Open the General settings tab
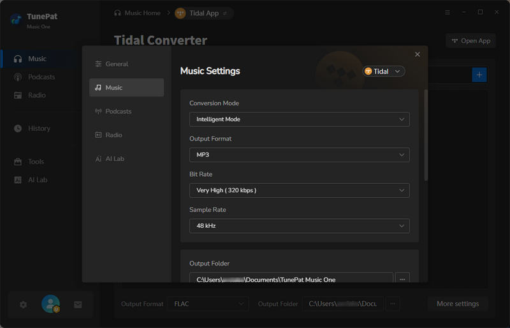Screen dimensions: 510x328 tap(126, 64)
